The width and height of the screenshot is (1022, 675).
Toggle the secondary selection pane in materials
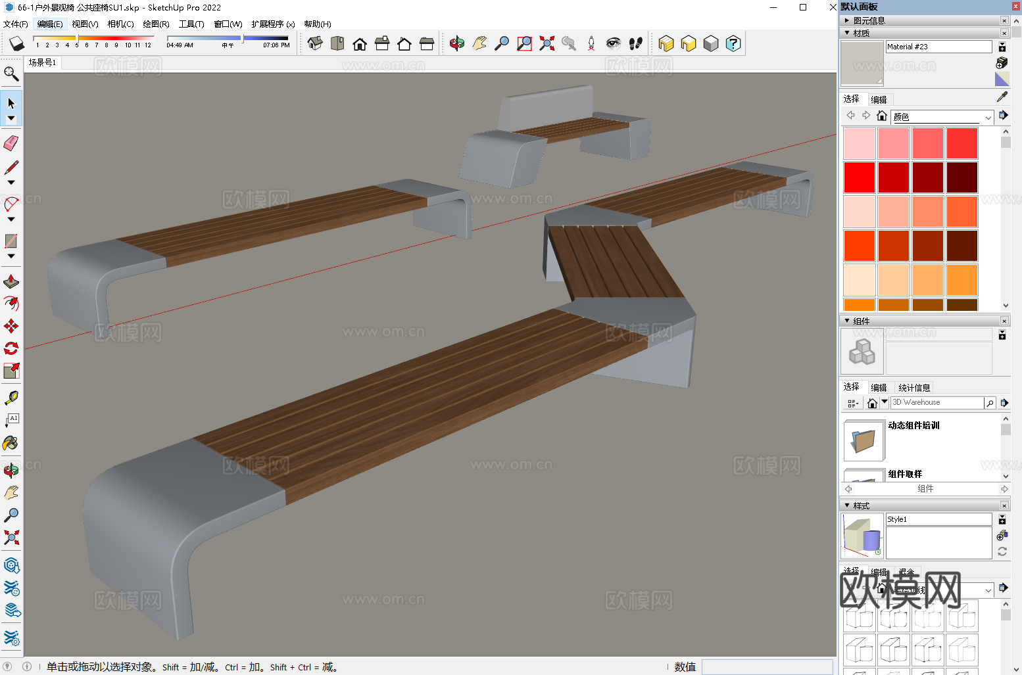(x=1002, y=47)
